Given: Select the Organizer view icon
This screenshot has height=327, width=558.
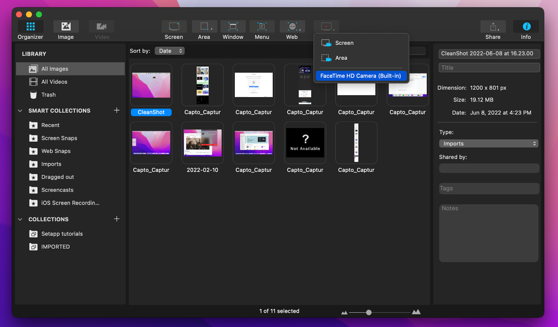Looking at the screenshot, I should point(30,29).
